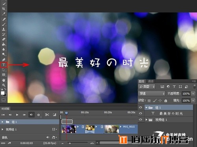The height and width of the screenshot is (147, 197).
Task: Filter layers by adjustment layer icon
Action: pyautogui.click(x=168, y=87)
